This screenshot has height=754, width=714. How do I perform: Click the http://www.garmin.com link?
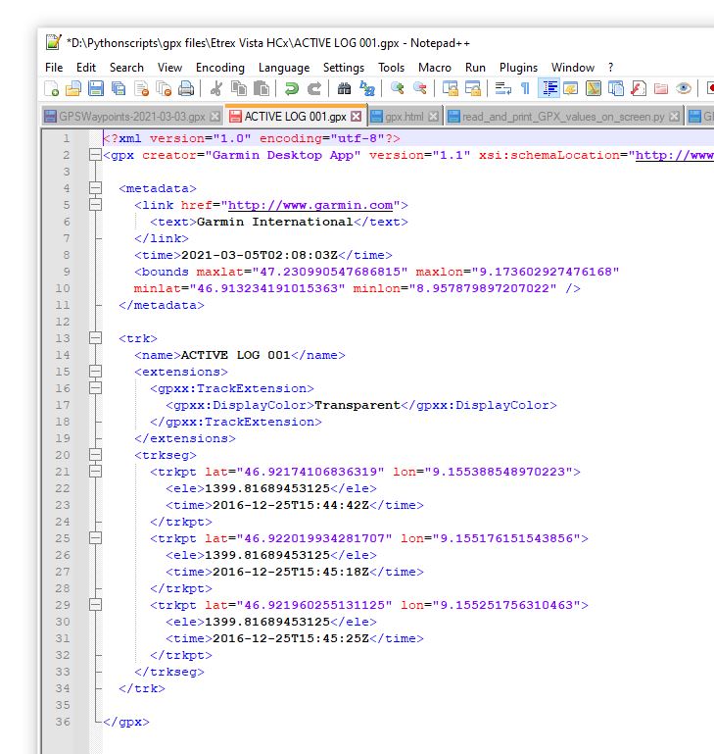point(310,205)
